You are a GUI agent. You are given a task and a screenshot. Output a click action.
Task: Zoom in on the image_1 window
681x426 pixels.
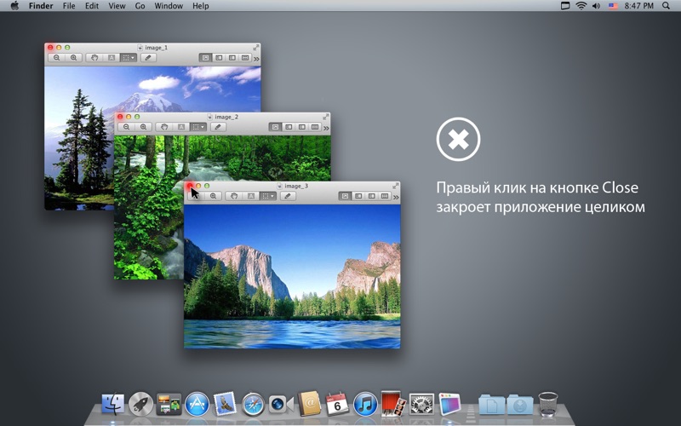pyautogui.click(x=74, y=58)
